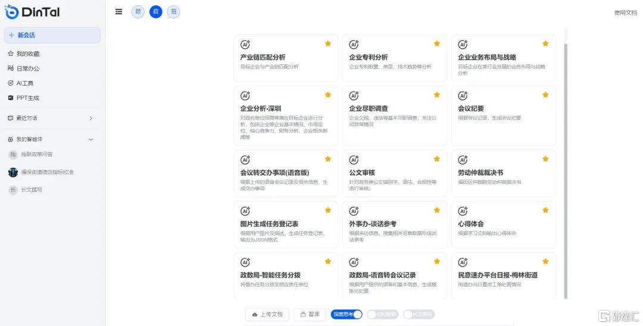Unfavorite the 劳动仲裁裁决书 card star
643x326 pixels.
[x=545, y=159]
